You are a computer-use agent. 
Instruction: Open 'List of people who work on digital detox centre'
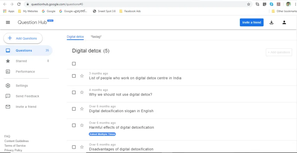click(x=135, y=78)
